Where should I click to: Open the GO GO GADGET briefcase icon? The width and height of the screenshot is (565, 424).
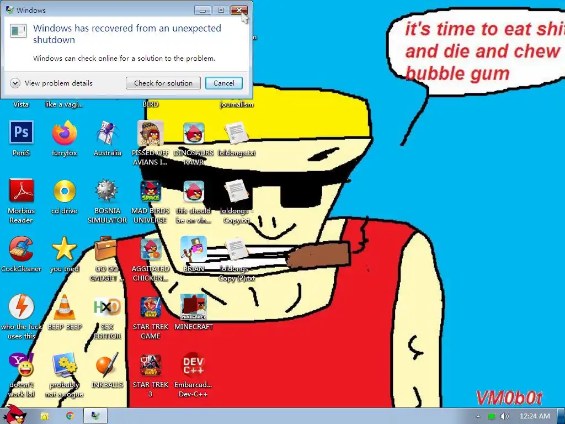[x=106, y=249]
